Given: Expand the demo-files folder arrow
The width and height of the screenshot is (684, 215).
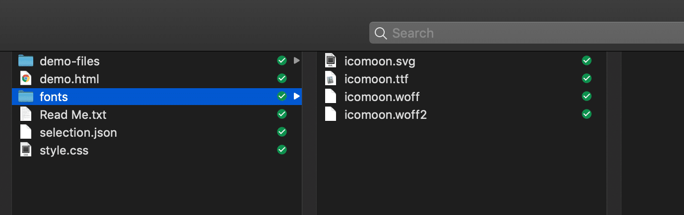Looking at the screenshot, I should (297, 61).
